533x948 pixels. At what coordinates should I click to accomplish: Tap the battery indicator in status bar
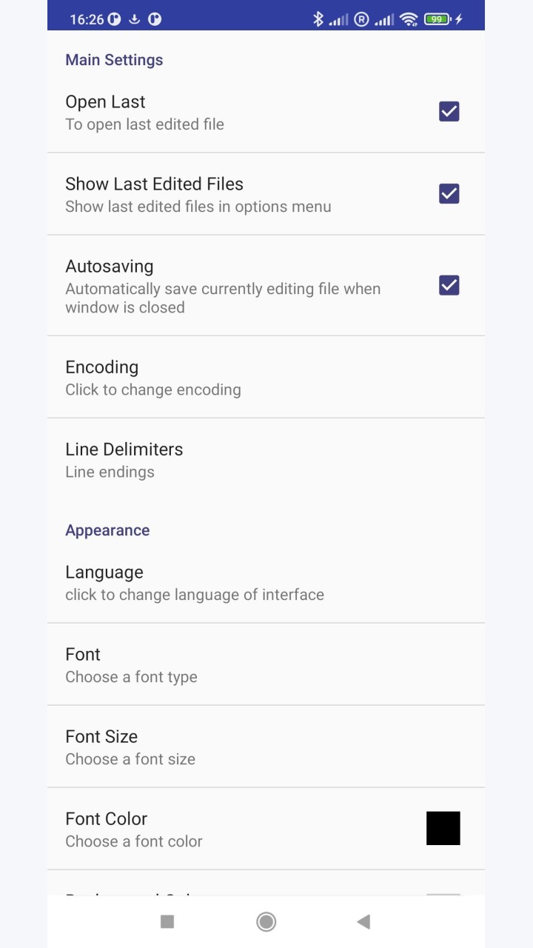(x=438, y=19)
